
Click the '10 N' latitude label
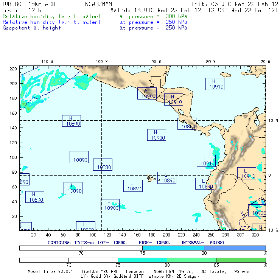point(273,121)
